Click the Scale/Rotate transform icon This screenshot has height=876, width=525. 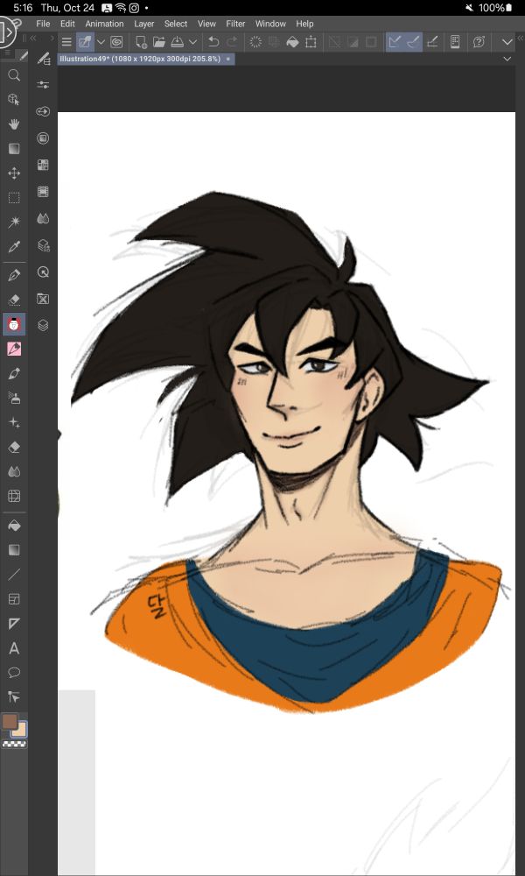311,42
